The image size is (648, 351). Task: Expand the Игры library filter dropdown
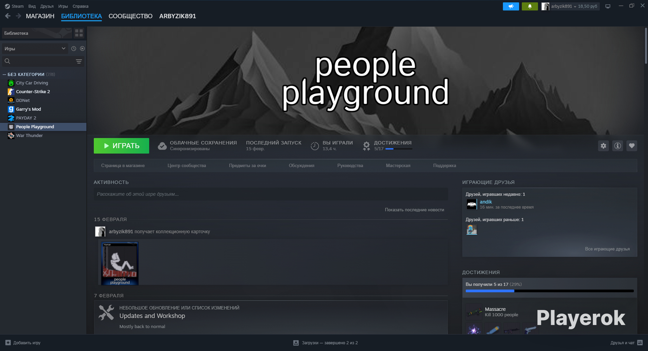pyautogui.click(x=35, y=49)
